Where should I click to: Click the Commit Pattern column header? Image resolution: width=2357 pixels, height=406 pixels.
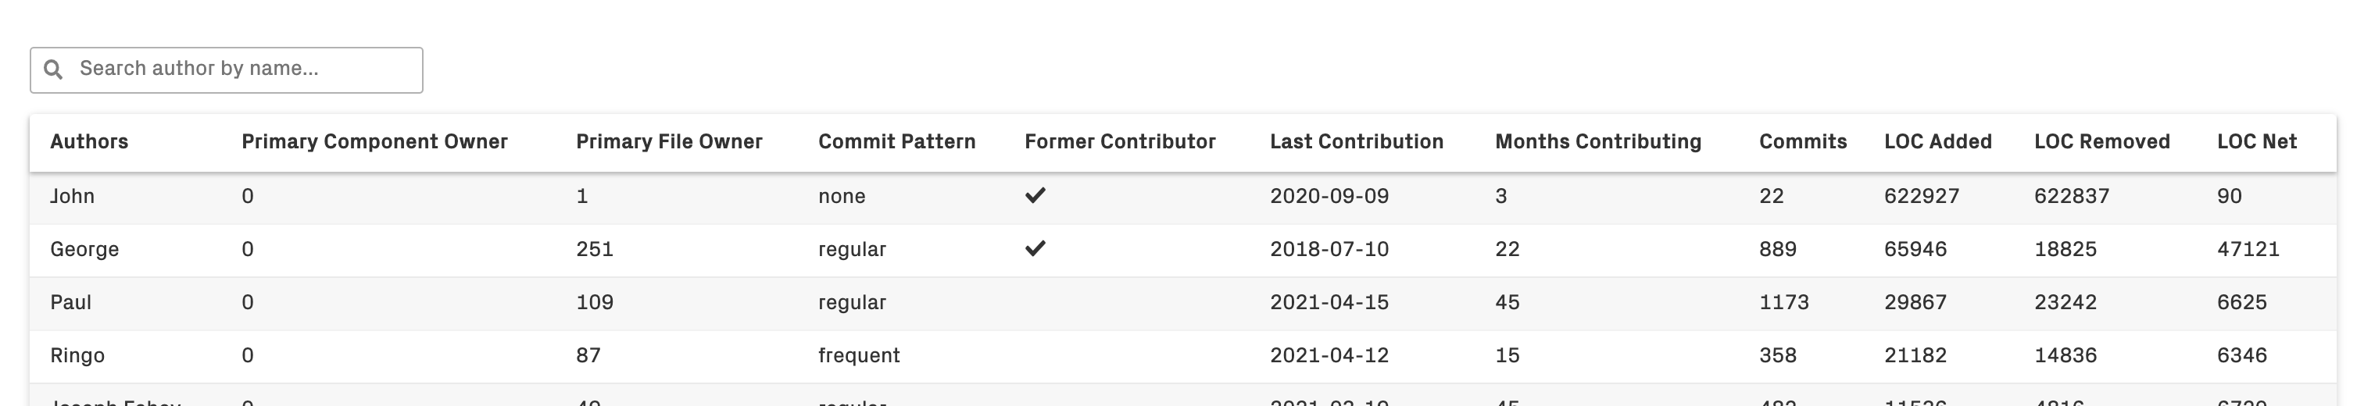pos(896,142)
